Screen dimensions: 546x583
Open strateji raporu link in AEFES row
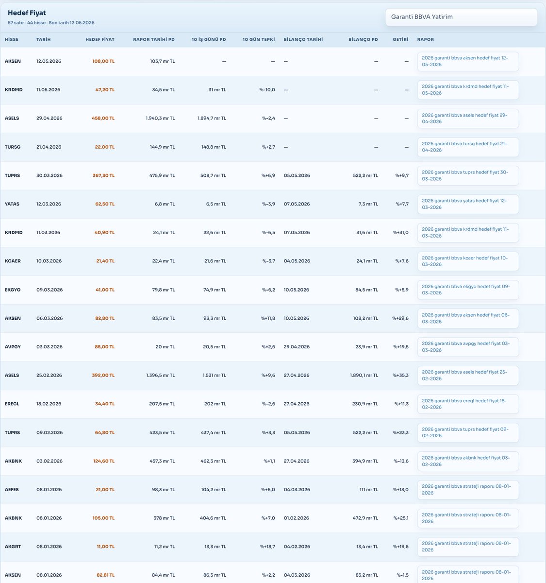pos(468,490)
